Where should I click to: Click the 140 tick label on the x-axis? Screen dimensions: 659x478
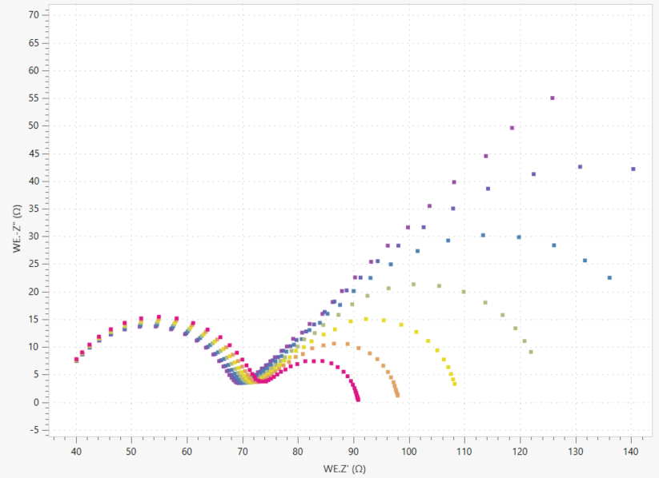pos(631,452)
